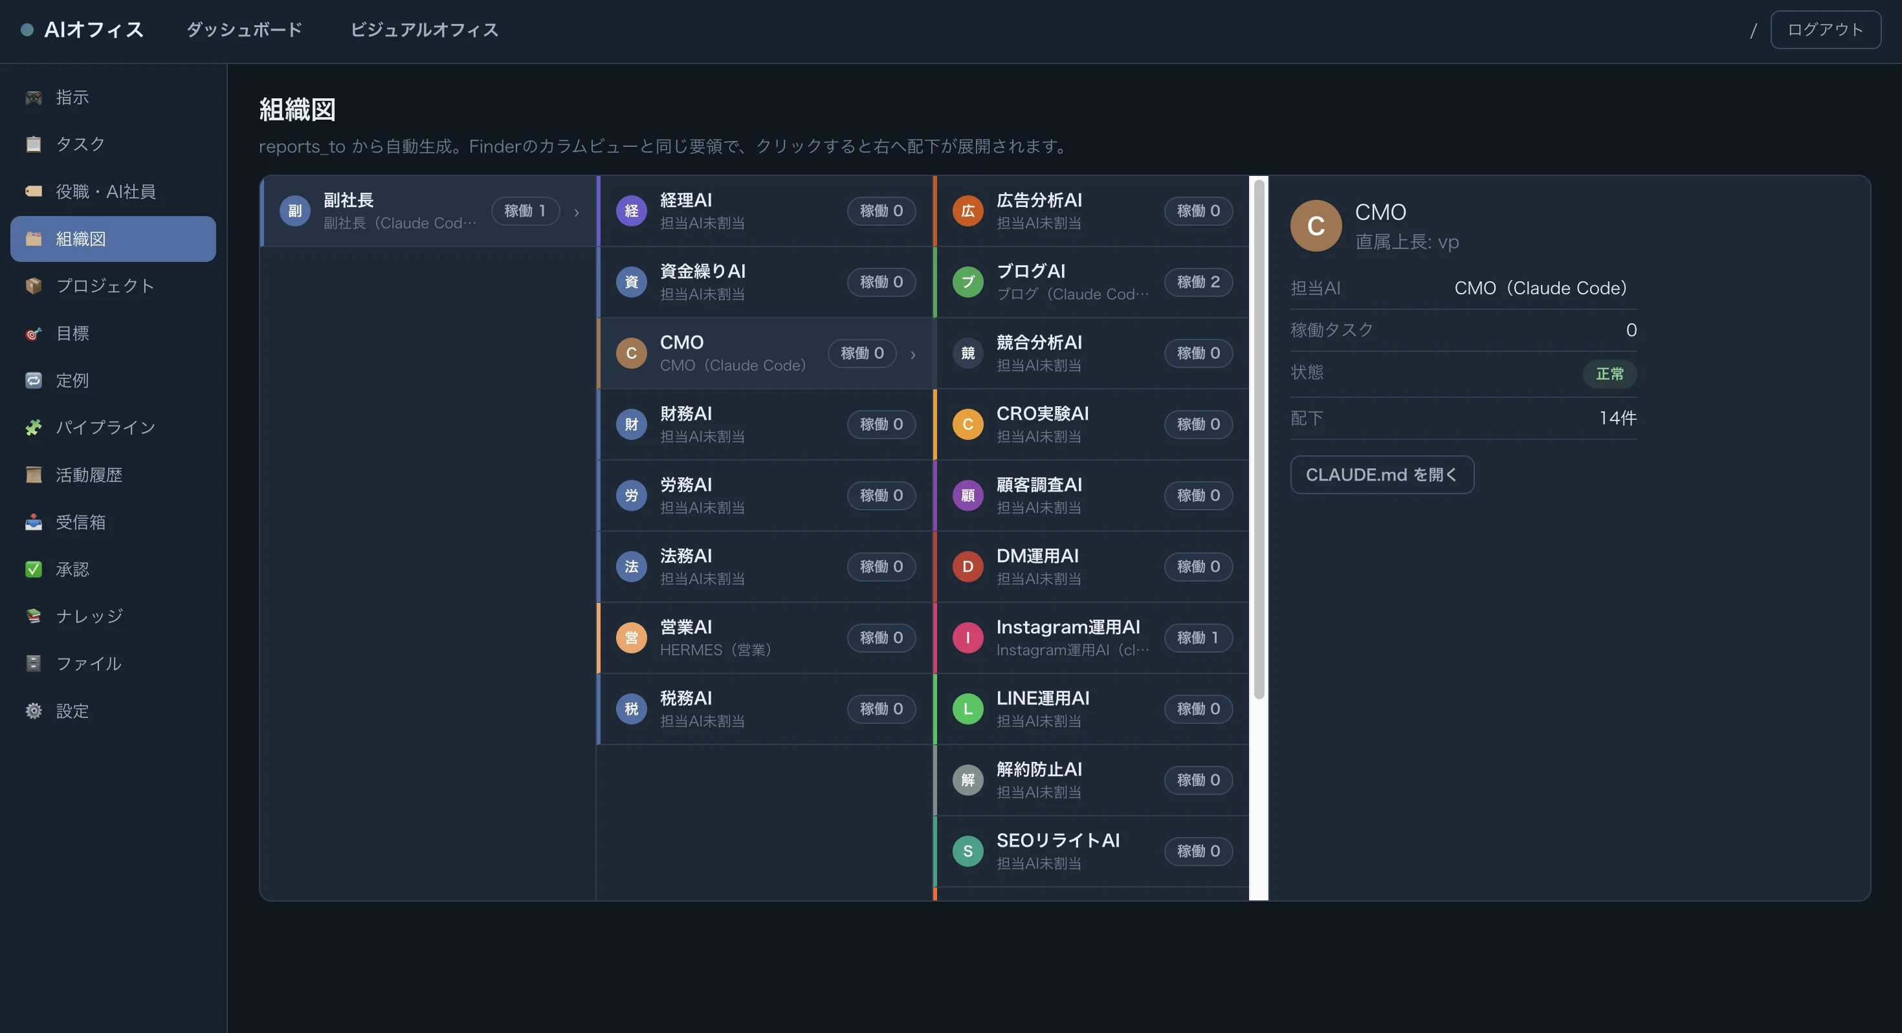Viewport: 1902px width, 1033px height.
Task: Click the 定例 repeat icon
Action: [33, 381]
